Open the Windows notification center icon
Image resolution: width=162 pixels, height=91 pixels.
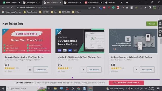coord(158,89)
